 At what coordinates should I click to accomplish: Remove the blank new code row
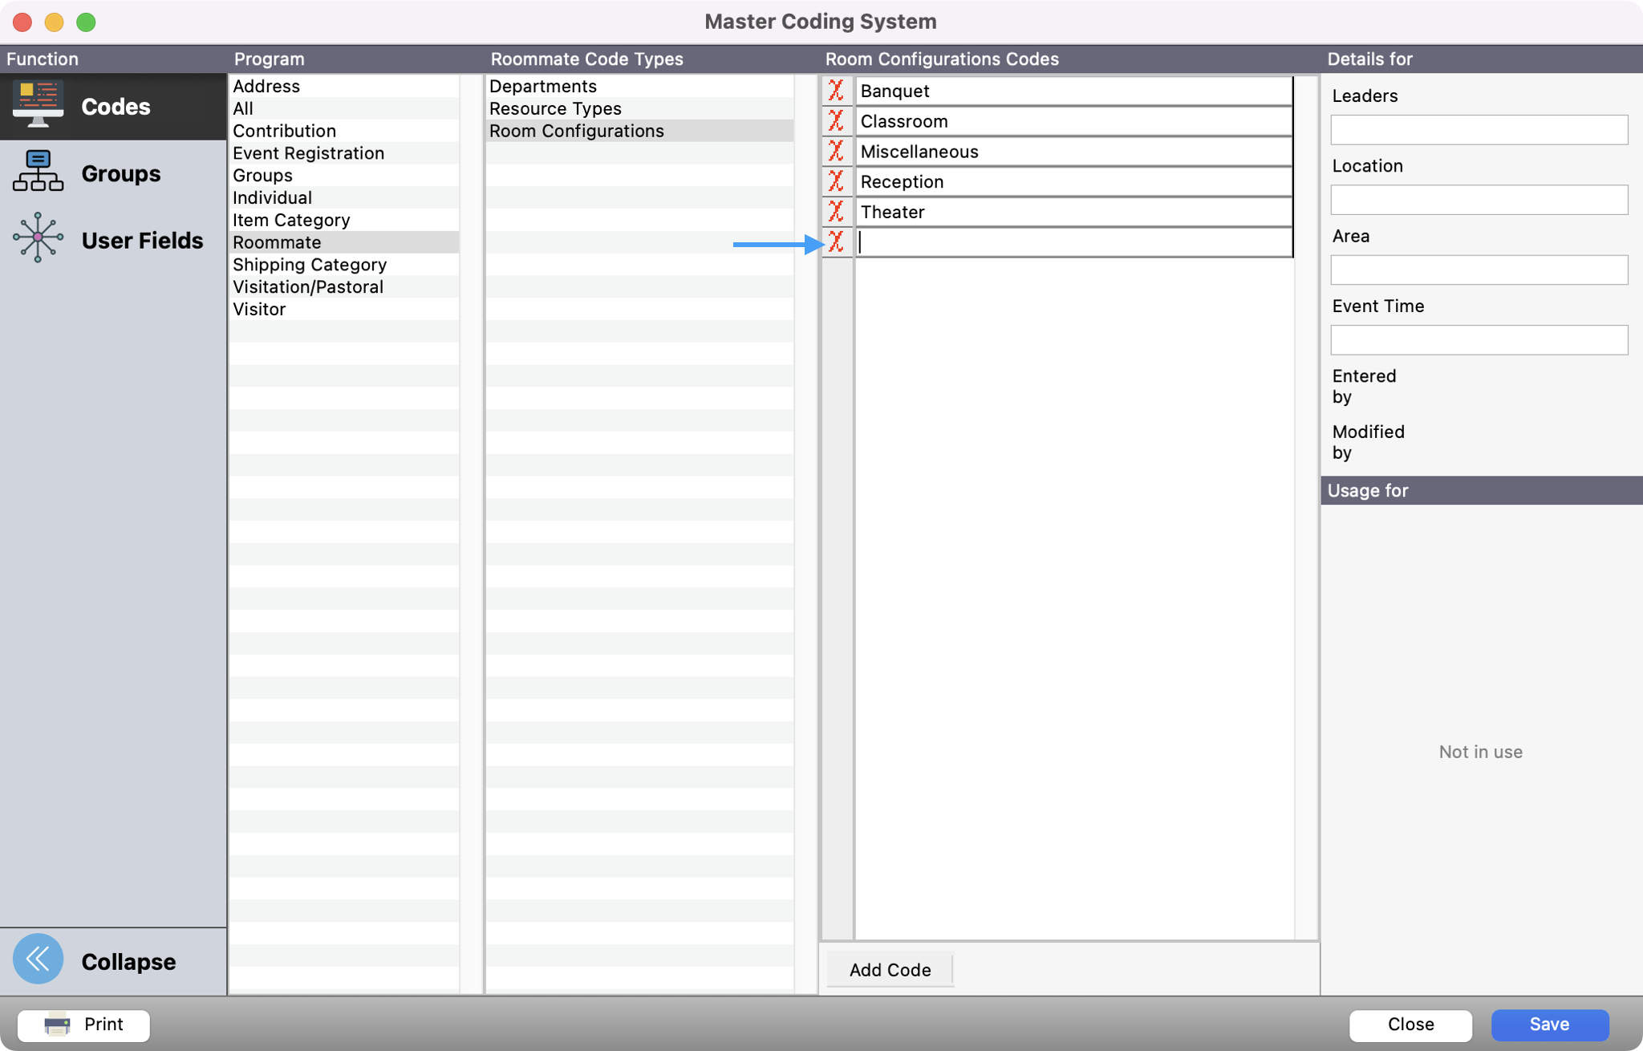click(x=836, y=242)
